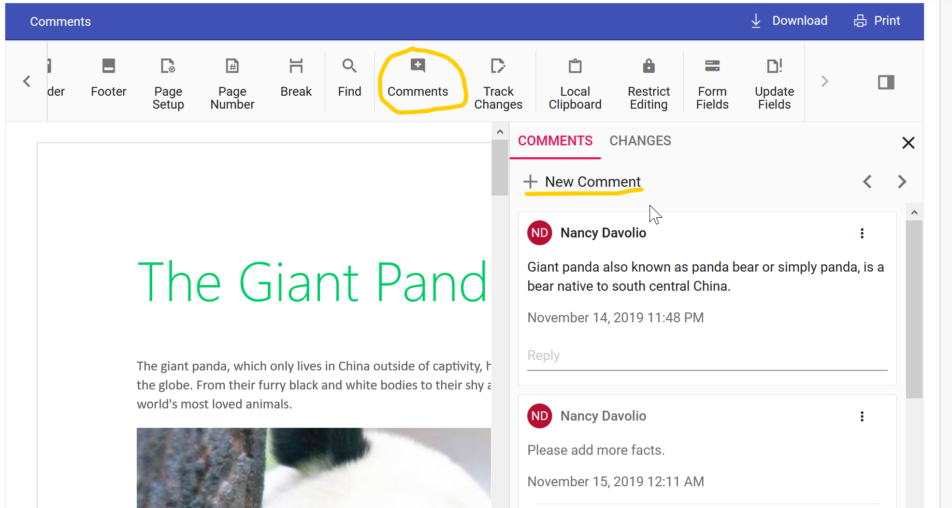This screenshot has width=952, height=508.
Task: Open options menu on first Nancy Davolio comment
Action: pyautogui.click(x=862, y=233)
